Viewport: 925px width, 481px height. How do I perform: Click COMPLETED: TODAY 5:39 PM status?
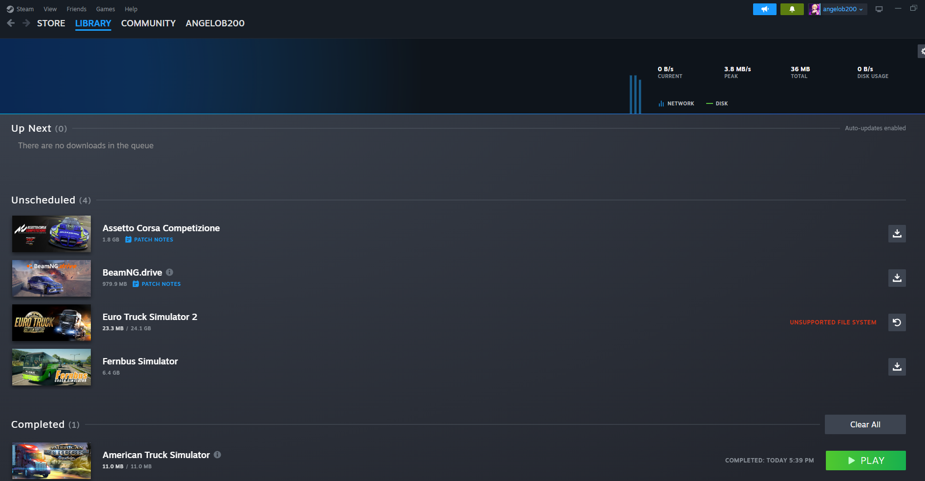click(770, 461)
